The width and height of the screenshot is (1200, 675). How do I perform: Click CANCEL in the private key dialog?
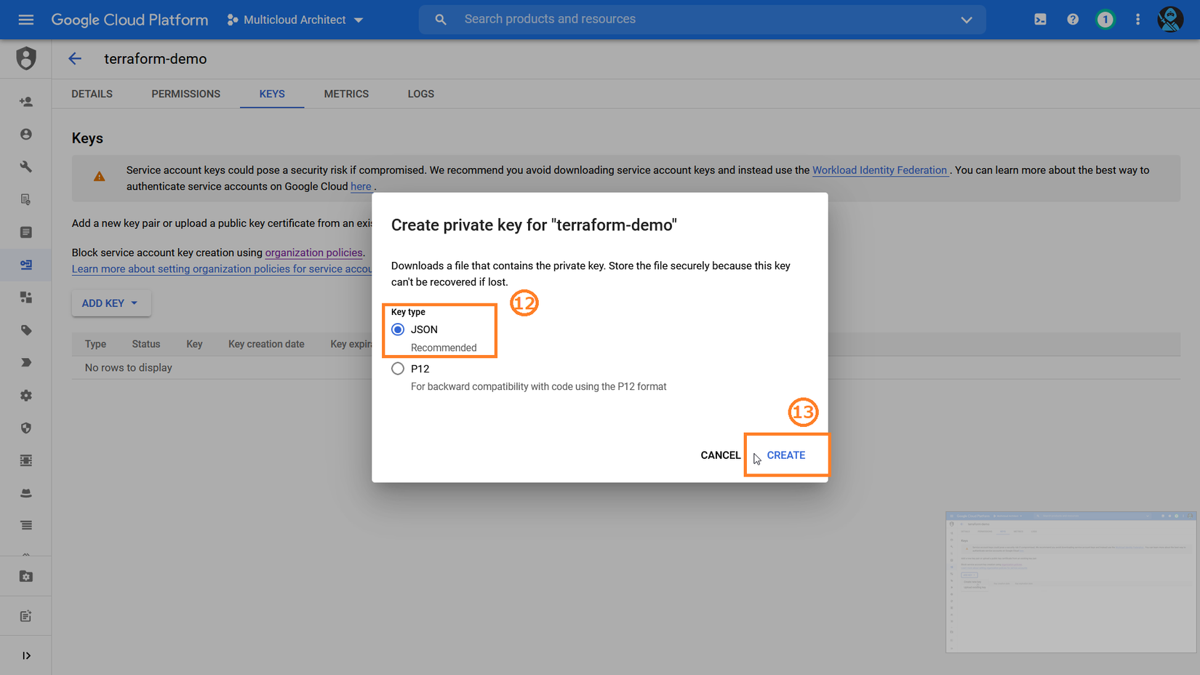coord(721,455)
